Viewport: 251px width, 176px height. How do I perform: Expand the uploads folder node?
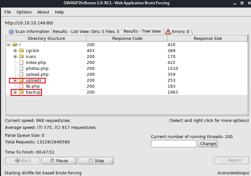pos(15,80)
